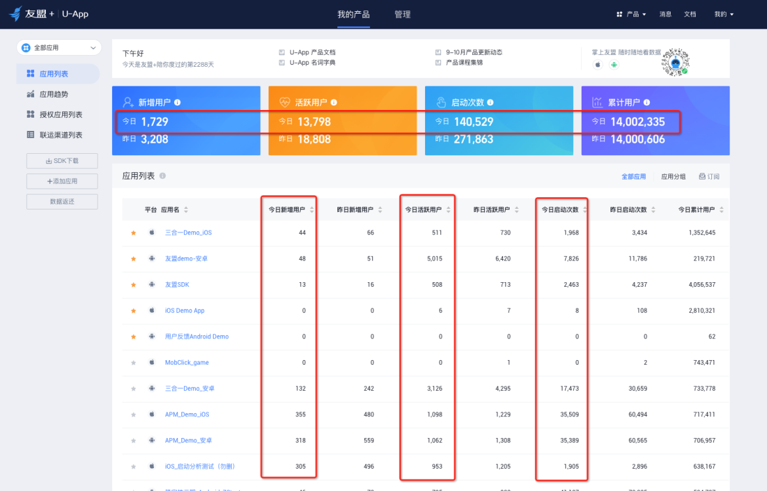
Task: Open the 用户反馈Android Demo link
Action: (196, 336)
